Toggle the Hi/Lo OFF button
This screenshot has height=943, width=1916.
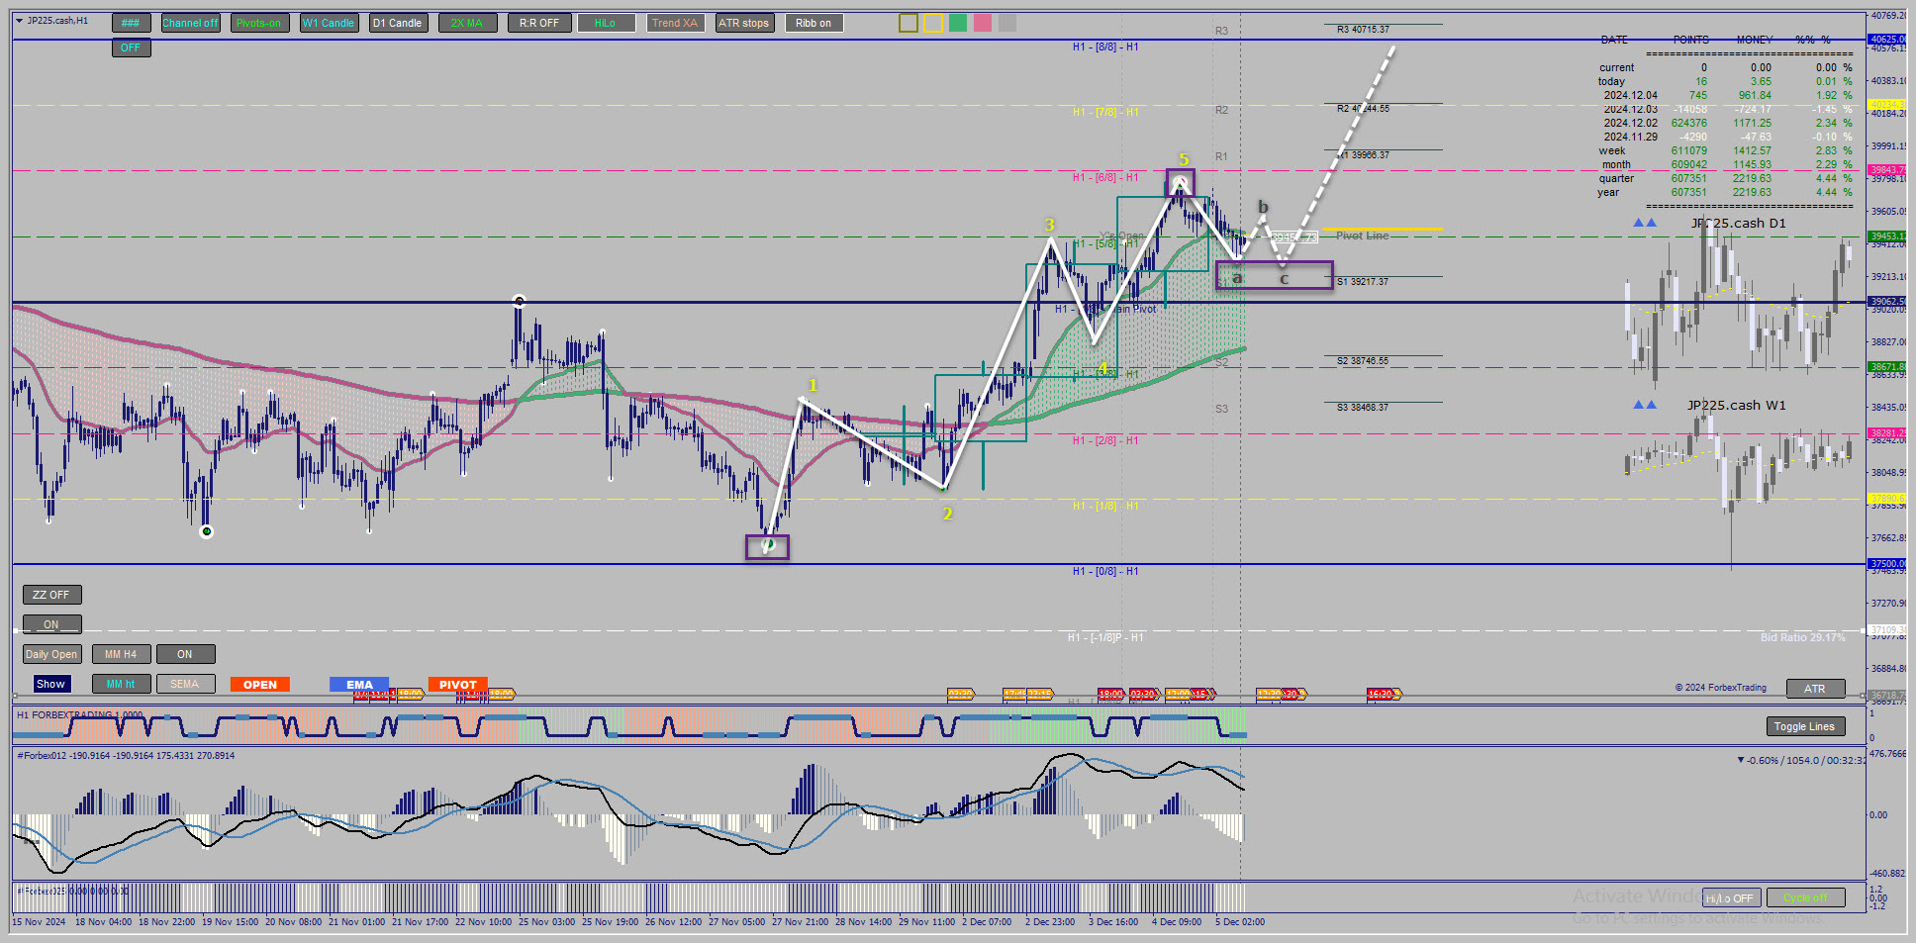pyautogui.click(x=1732, y=898)
